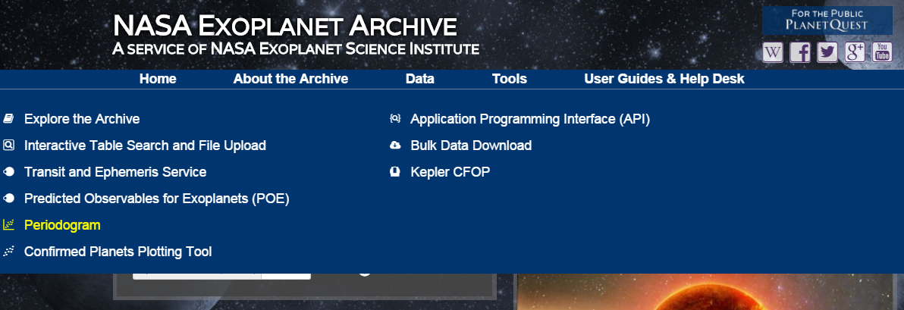Open the Data menu
Screen dimensions: 904x310
point(419,79)
